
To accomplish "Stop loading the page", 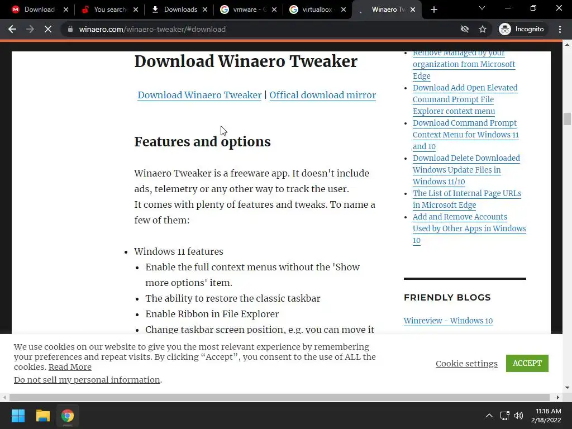I will point(48,29).
